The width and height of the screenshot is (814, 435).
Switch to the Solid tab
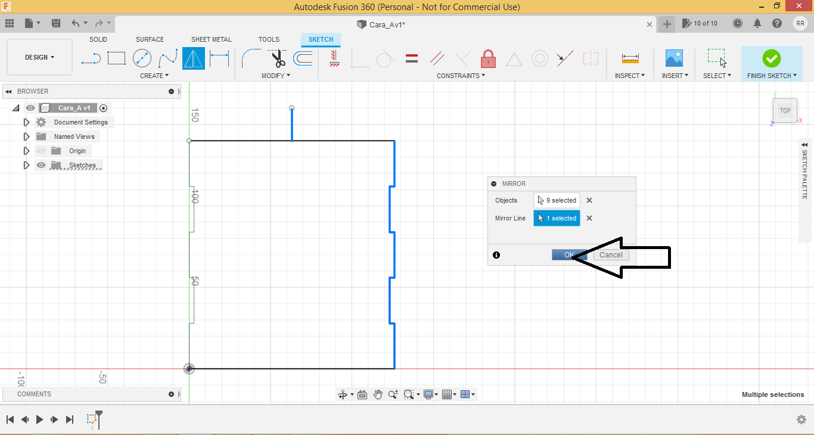click(98, 39)
